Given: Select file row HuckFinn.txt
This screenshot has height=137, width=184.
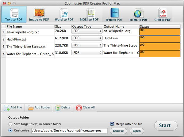Looking at the screenshot, I should pyautogui.click(x=16, y=40).
